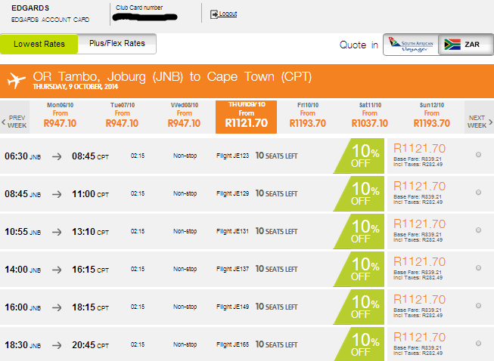Click 10% OFF badge for flight JE149
Image resolution: width=494 pixels, height=361 pixels.
[x=362, y=307]
